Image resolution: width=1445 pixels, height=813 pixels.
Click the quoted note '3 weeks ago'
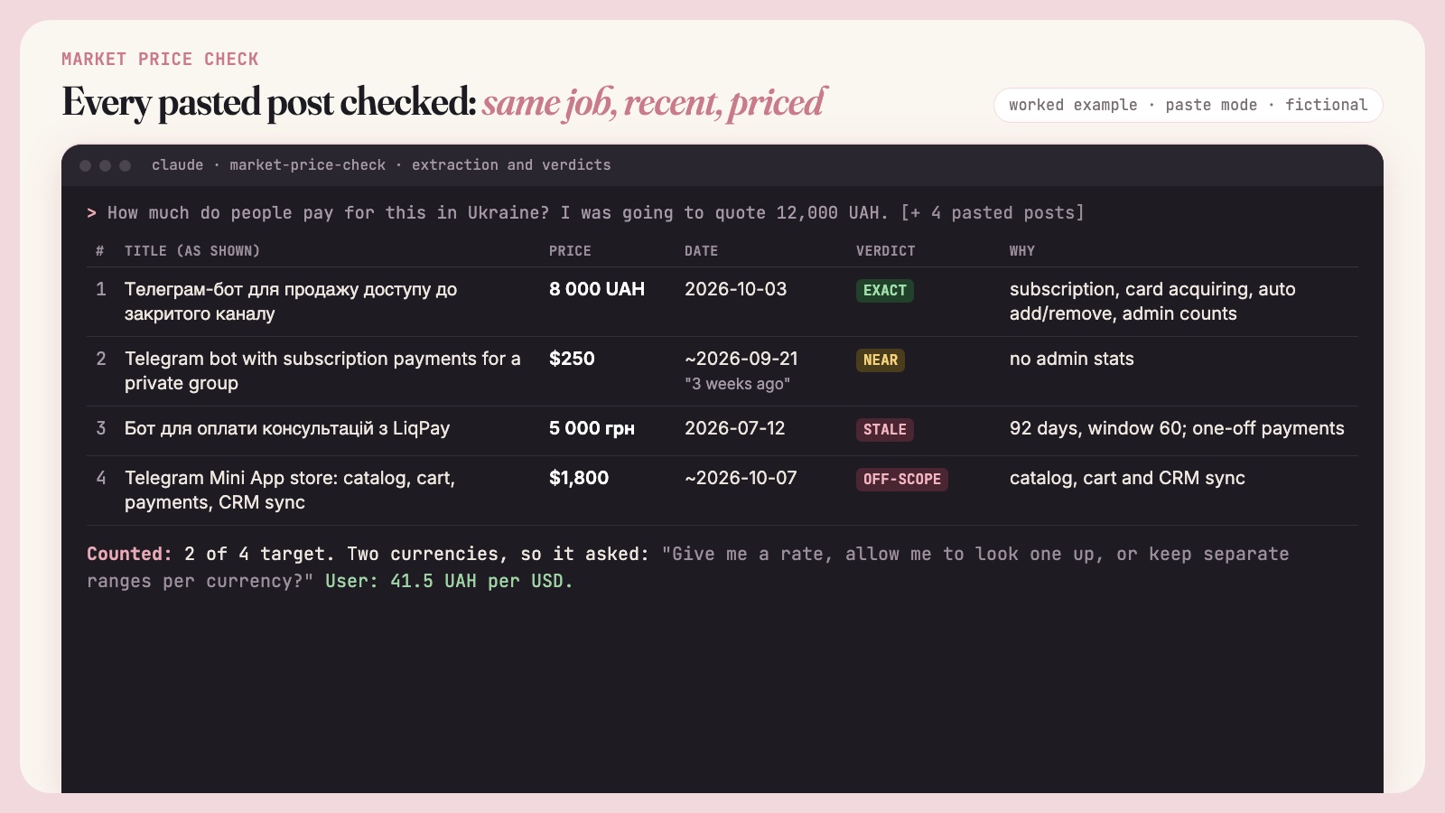(737, 384)
